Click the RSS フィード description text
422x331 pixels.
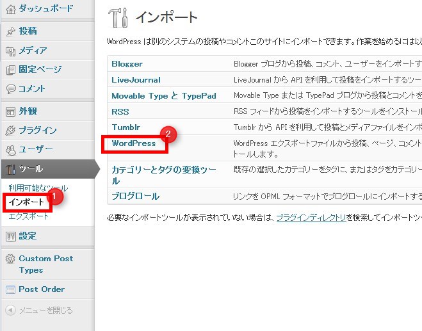(x=327, y=111)
